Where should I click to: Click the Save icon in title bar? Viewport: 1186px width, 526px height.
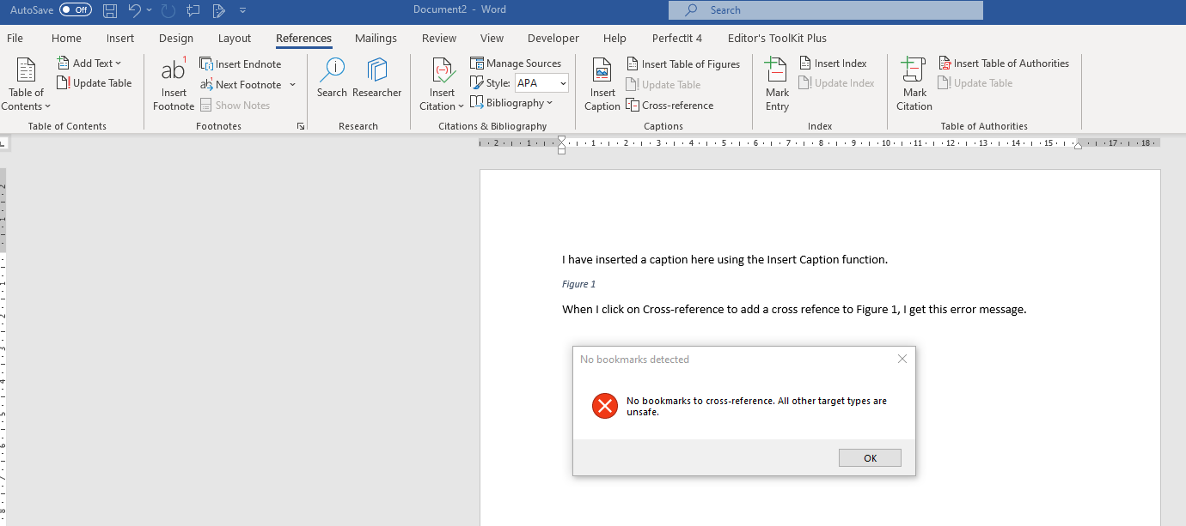point(110,10)
